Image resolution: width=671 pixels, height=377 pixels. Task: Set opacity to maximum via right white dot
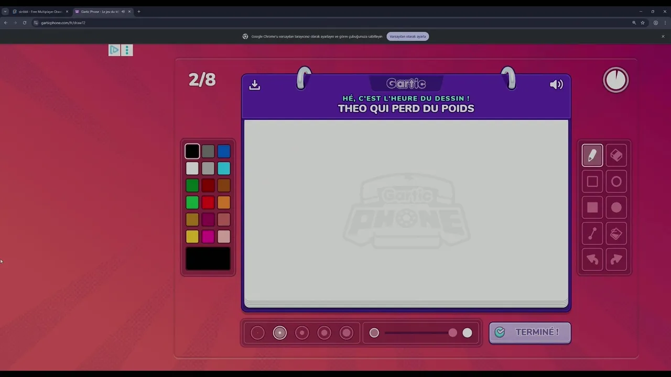(467, 333)
